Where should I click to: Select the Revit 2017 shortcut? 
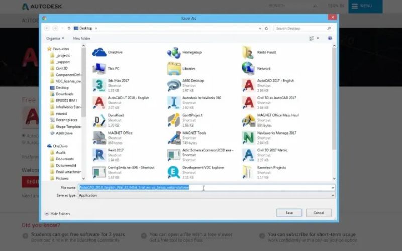click(x=108, y=155)
